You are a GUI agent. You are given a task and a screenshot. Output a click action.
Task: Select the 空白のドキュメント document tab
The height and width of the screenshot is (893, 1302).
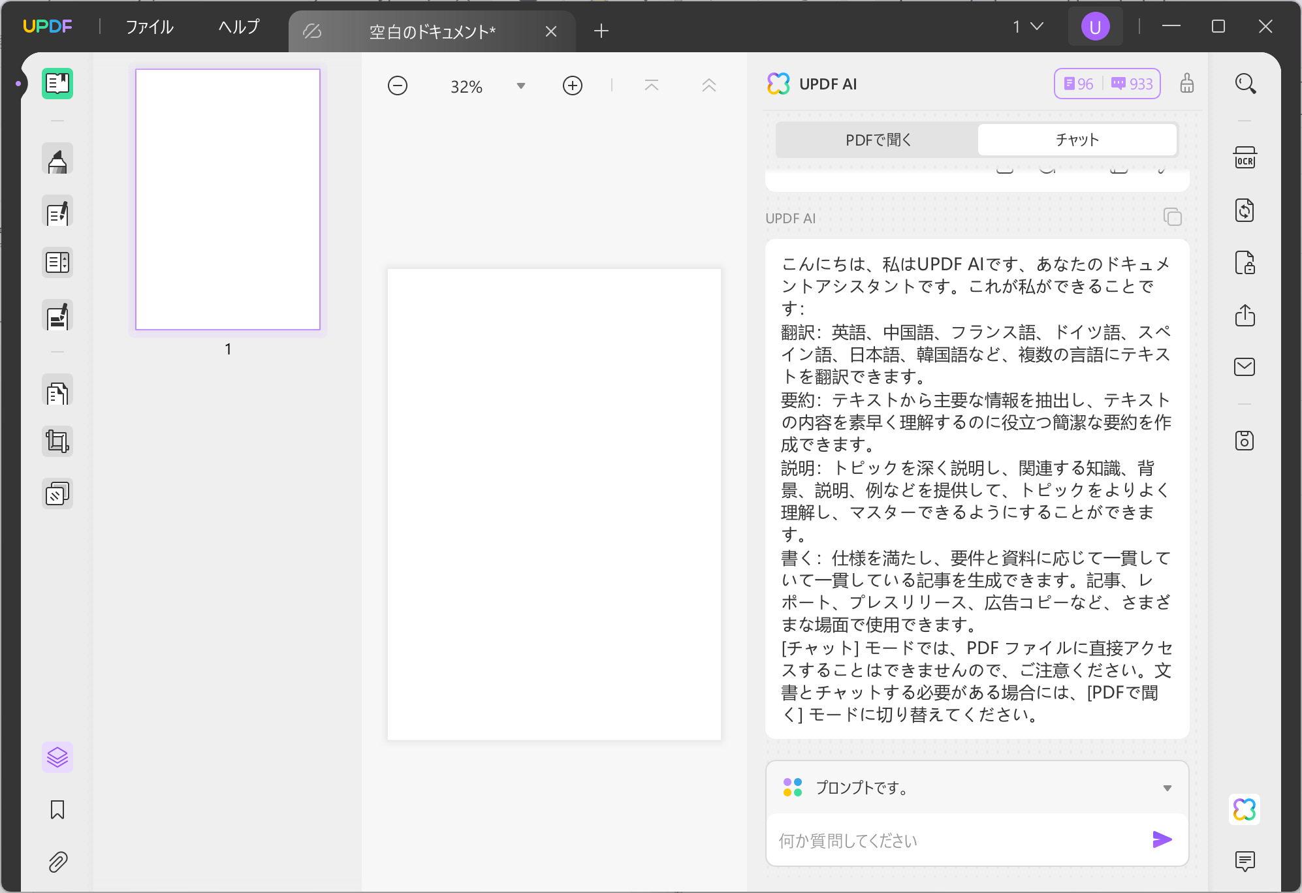pyautogui.click(x=432, y=31)
